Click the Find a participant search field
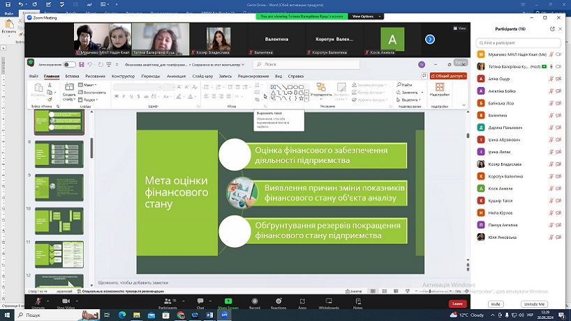Screen dimensions: 571x321 pyautogui.click(x=518, y=43)
